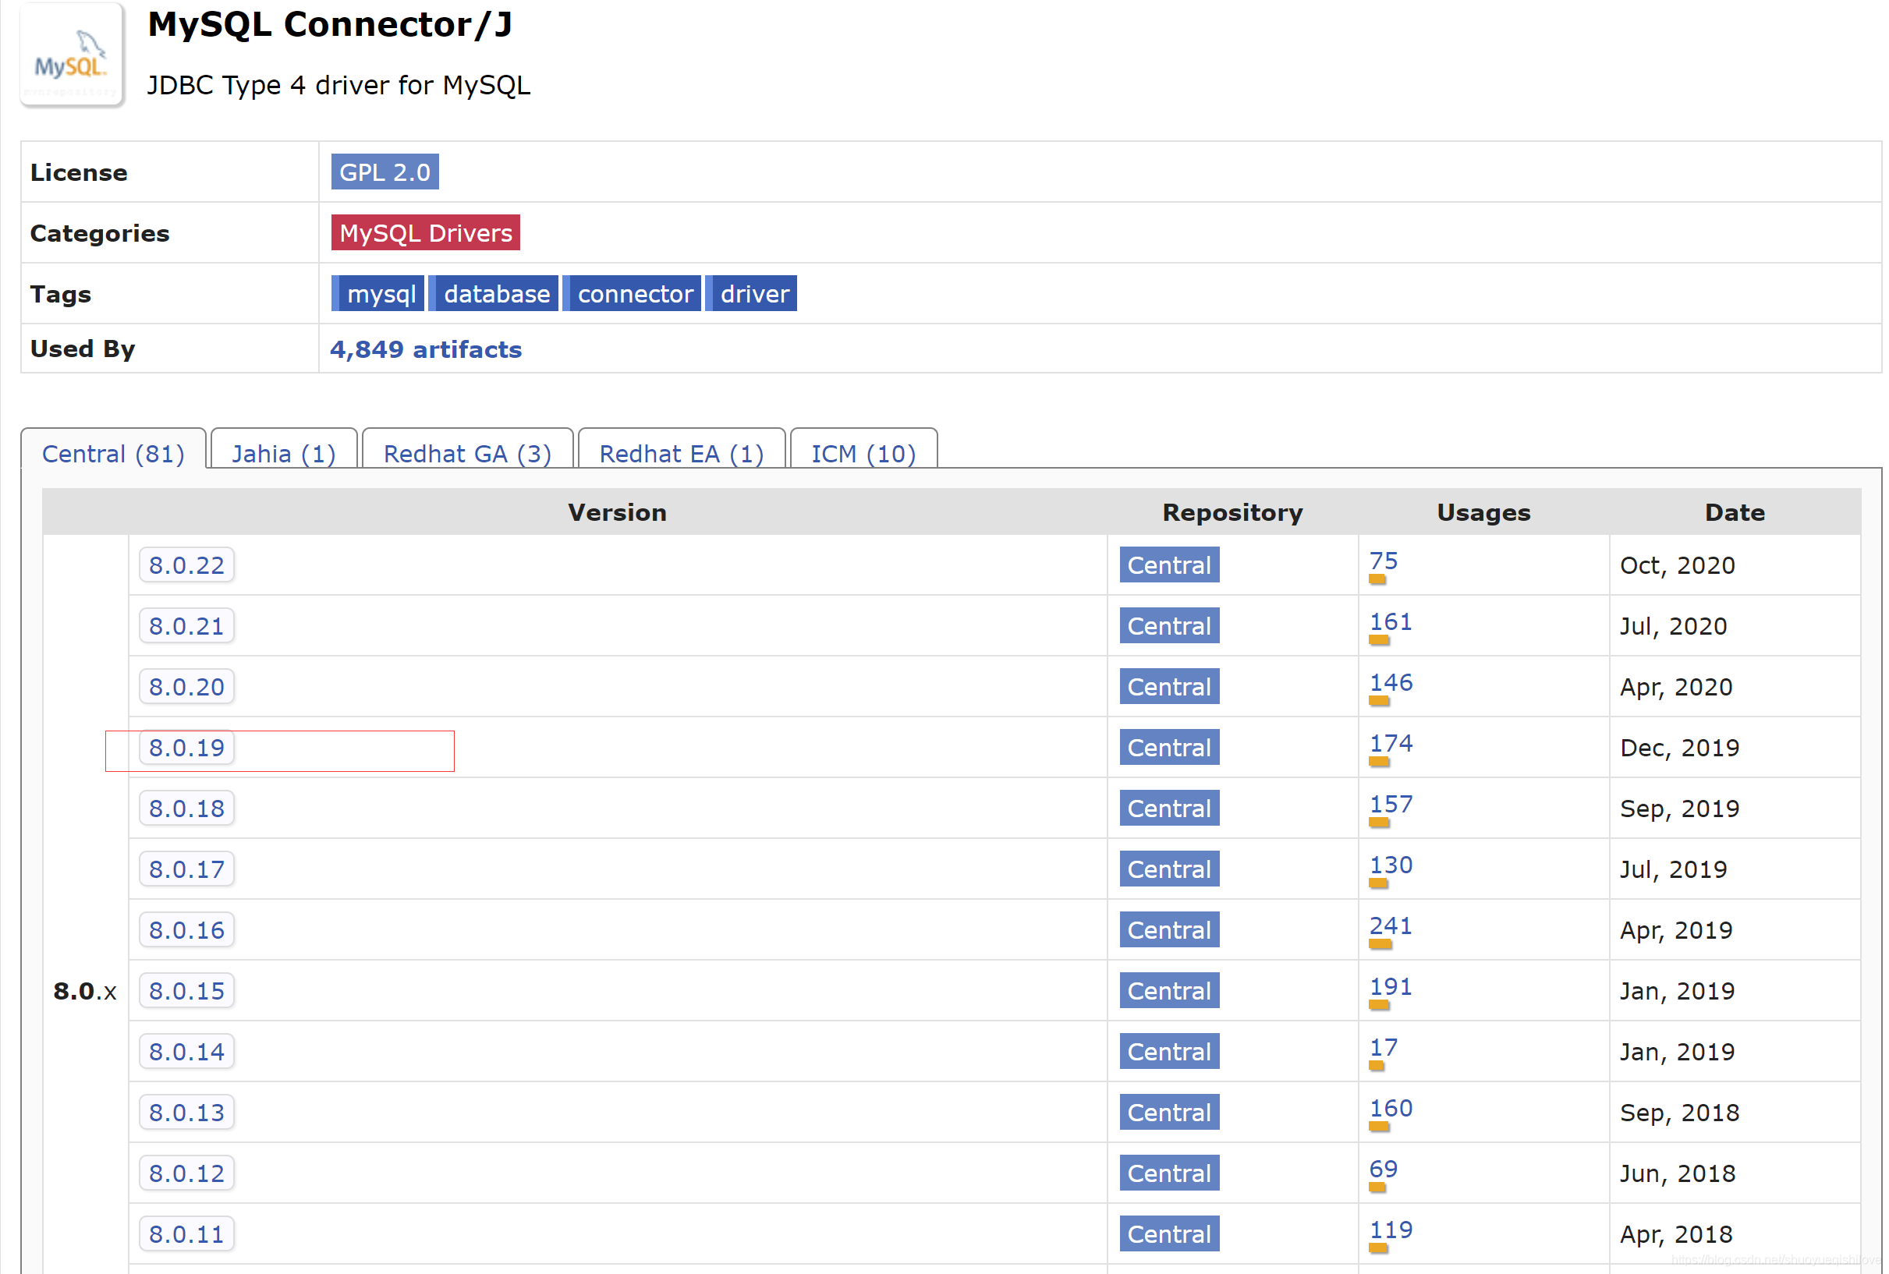
Task: Switch to the Redhat EA (1) tab
Action: click(681, 453)
